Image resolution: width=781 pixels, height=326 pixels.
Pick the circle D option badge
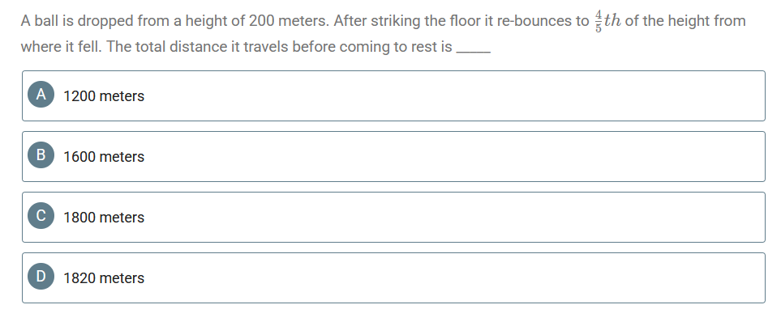[x=41, y=277]
